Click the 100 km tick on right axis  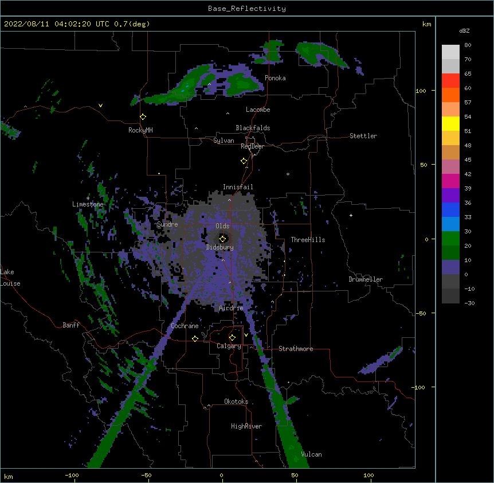421,91
